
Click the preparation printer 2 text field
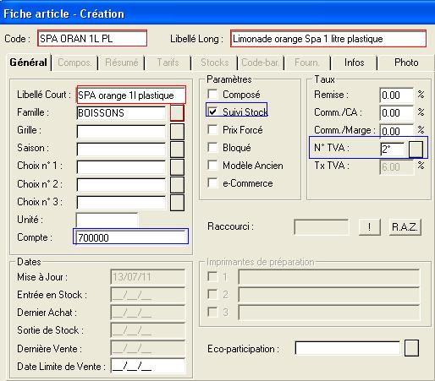pos(329,294)
